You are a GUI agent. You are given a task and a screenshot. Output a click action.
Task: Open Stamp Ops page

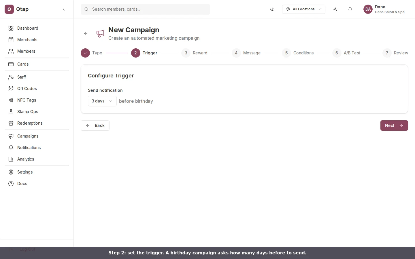coord(37,112)
